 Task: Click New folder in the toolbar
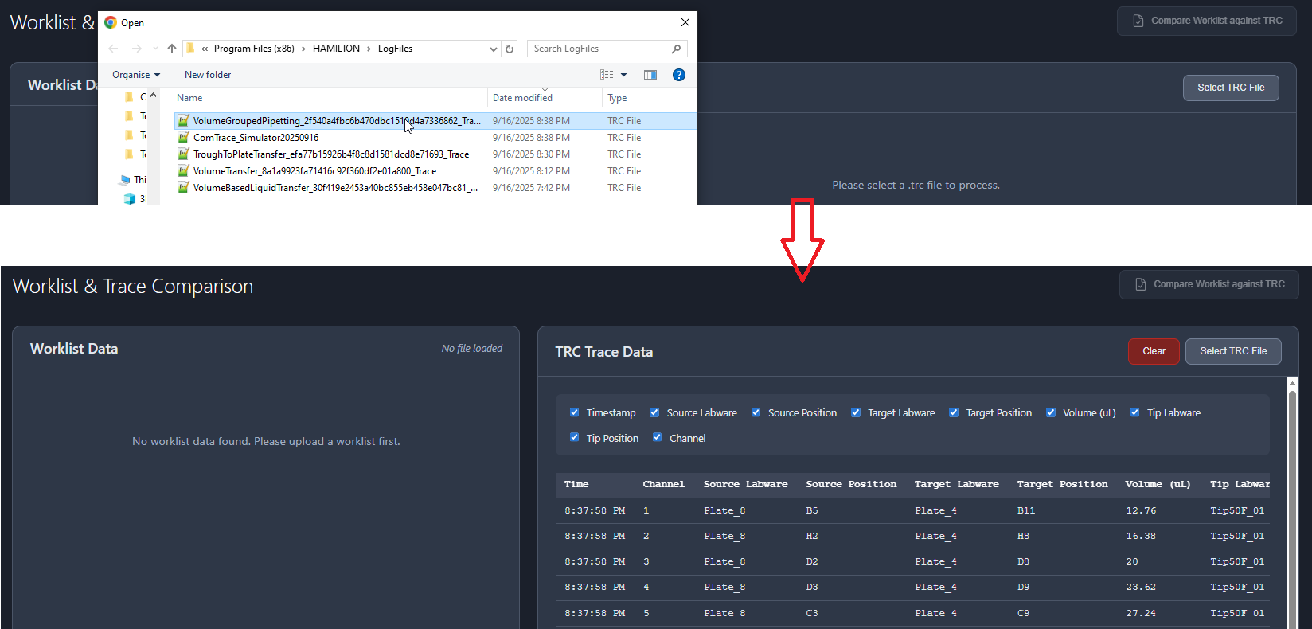208,75
